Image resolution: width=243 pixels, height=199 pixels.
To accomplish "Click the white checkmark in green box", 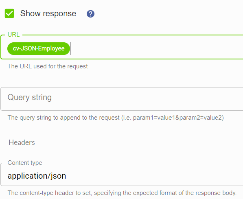I will (9, 13).
